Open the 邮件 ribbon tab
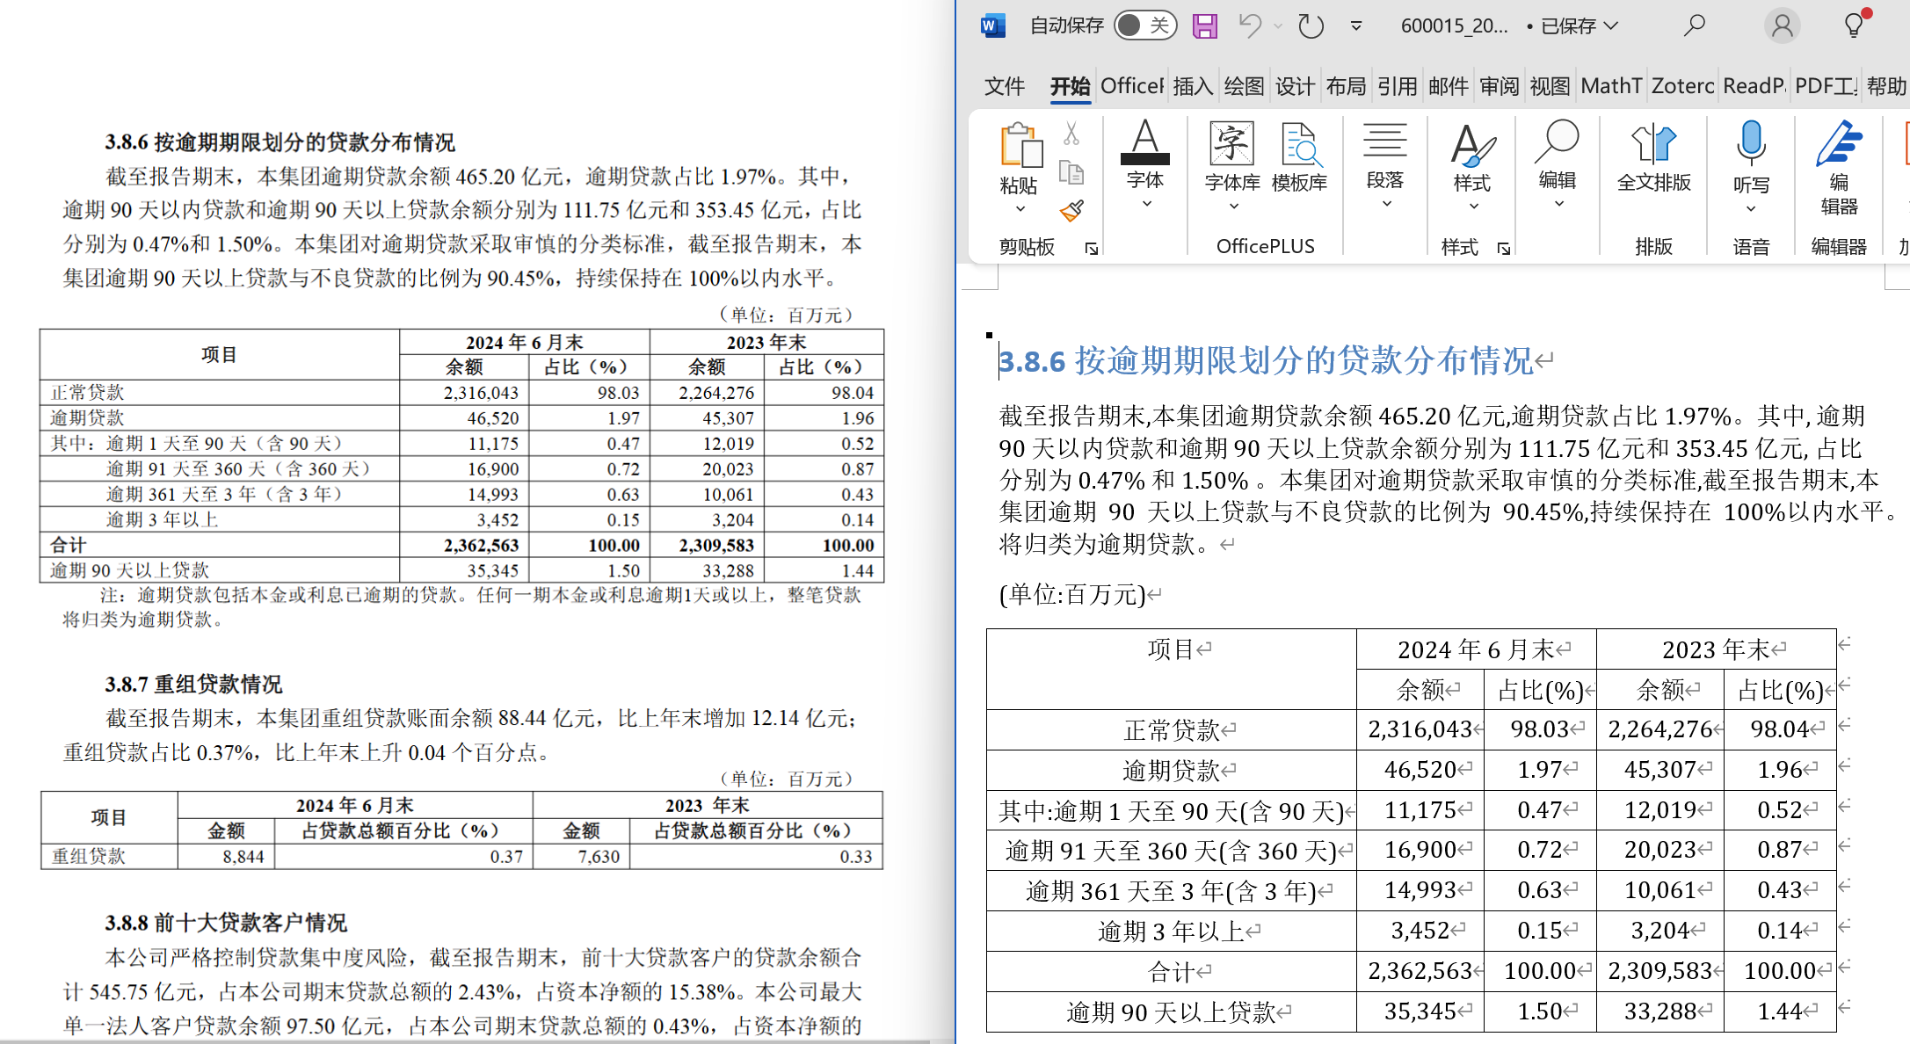The image size is (1910, 1044). click(x=1448, y=86)
